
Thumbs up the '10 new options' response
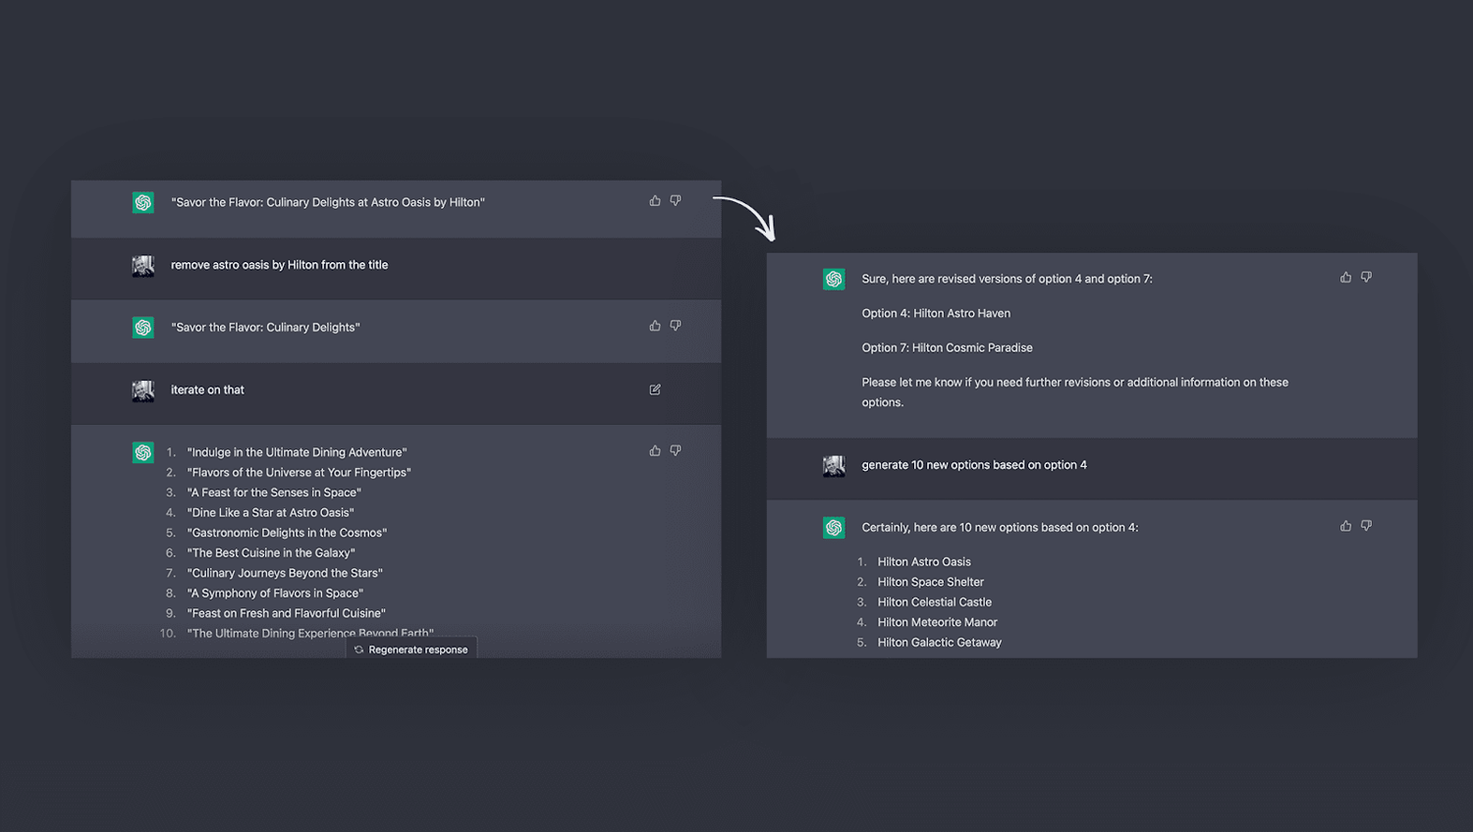pos(1345,526)
